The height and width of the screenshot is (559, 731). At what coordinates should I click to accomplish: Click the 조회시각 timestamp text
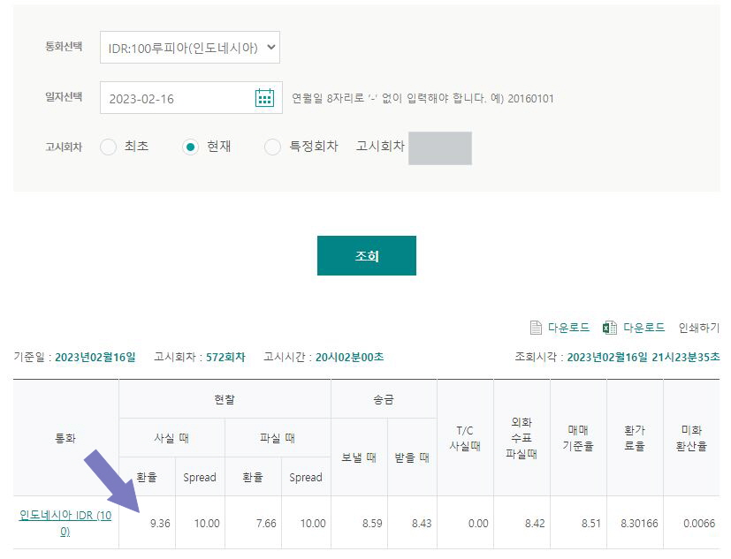tap(643, 357)
